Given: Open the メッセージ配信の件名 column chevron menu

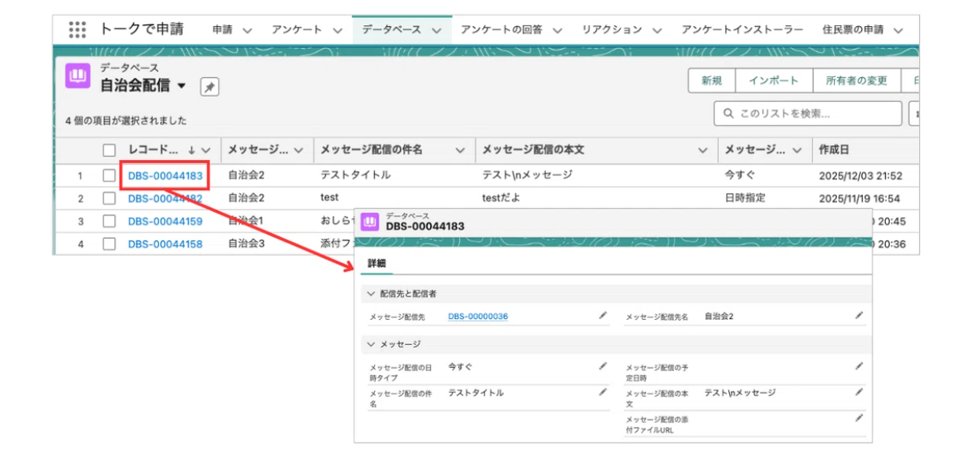Looking at the screenshot, I should (x=461, y=150).
